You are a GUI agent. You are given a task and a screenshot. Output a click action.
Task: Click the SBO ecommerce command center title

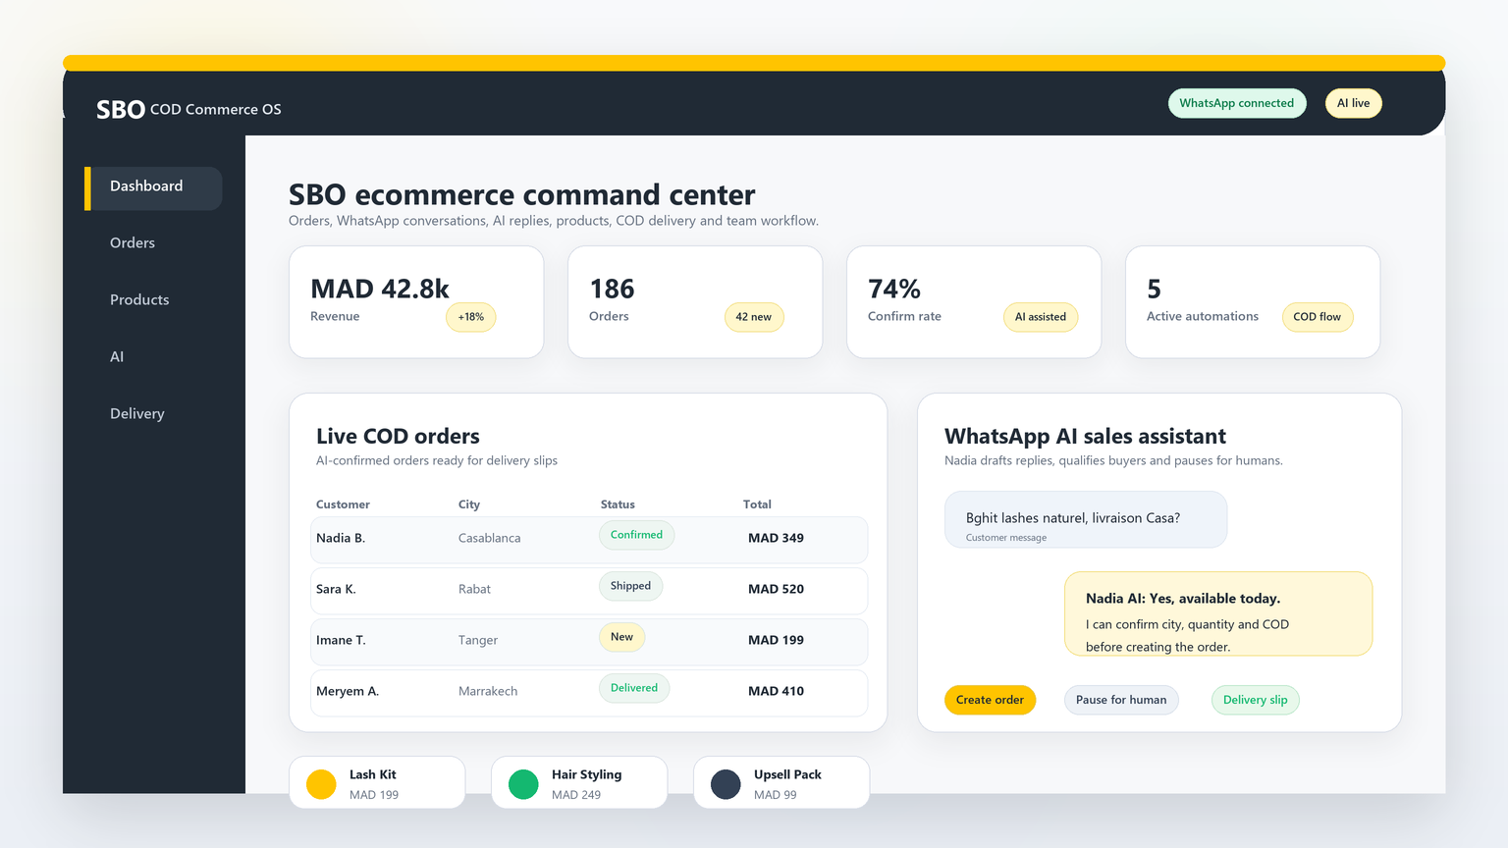[x=521, y=194]
